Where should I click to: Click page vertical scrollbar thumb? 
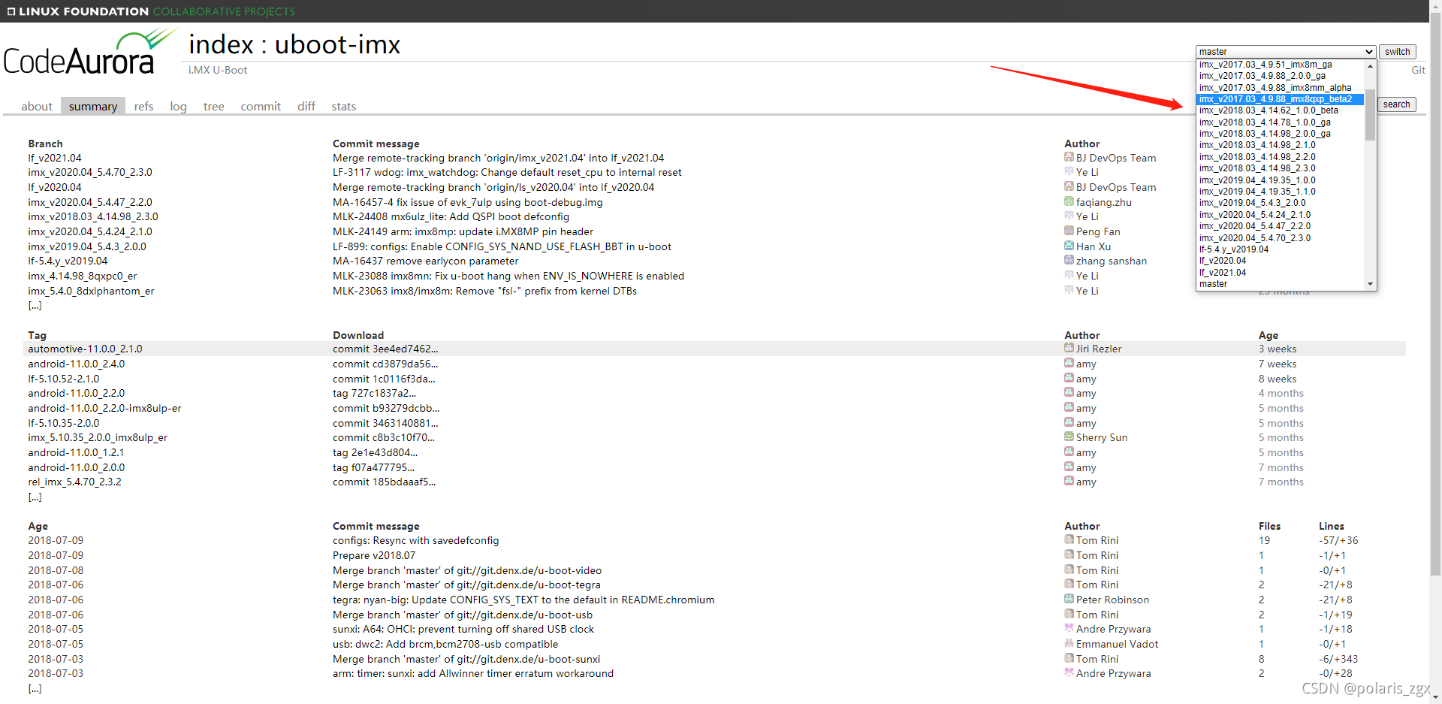tap(1435, 295)
